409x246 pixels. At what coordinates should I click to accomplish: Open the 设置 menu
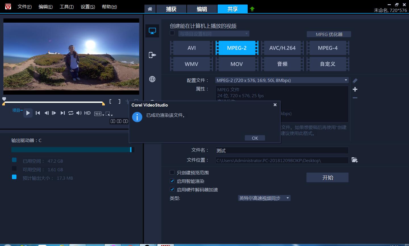tap(88, 7)
